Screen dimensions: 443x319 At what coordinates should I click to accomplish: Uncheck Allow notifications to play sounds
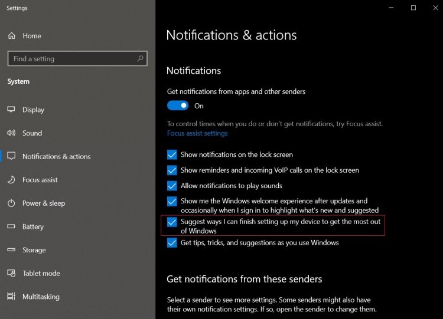click(x=172, y=186)
